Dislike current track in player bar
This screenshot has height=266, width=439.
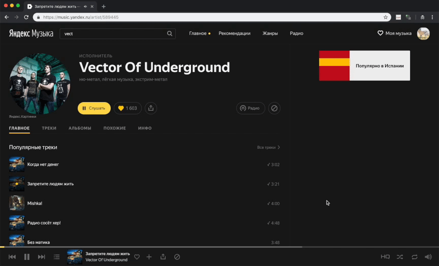pos(177,257)
